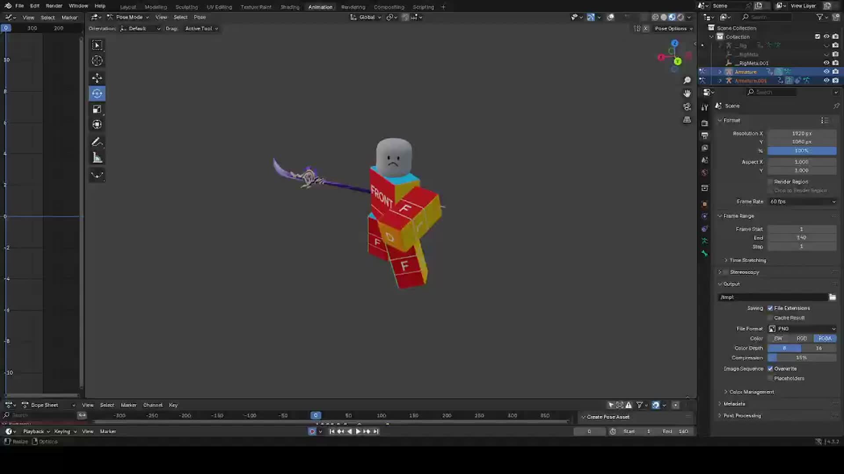Hide the Armature object in the outliner
Viewport: 844px width, 474px height.
click(x=826, y=72)
